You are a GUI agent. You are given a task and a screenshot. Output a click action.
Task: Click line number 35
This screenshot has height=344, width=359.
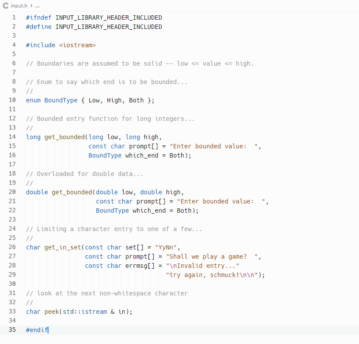(12, 330)
